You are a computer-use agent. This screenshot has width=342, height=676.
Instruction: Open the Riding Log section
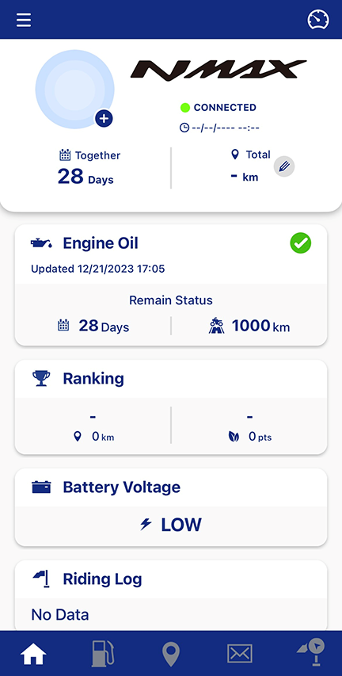(x=171, y=595)
